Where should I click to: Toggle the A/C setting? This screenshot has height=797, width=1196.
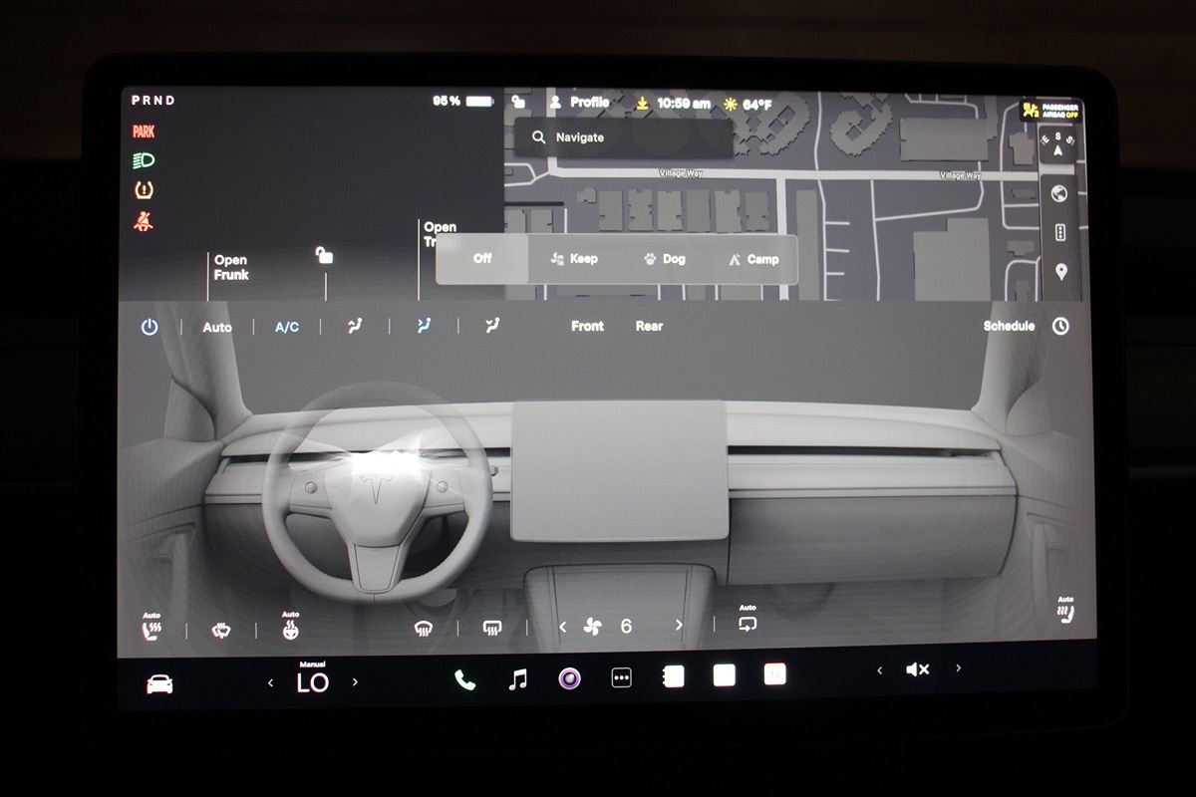pos(287,327)
